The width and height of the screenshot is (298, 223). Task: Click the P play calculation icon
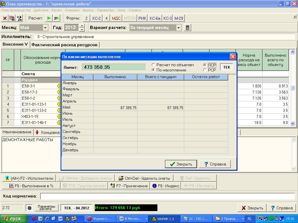click(x=56, y=18)
